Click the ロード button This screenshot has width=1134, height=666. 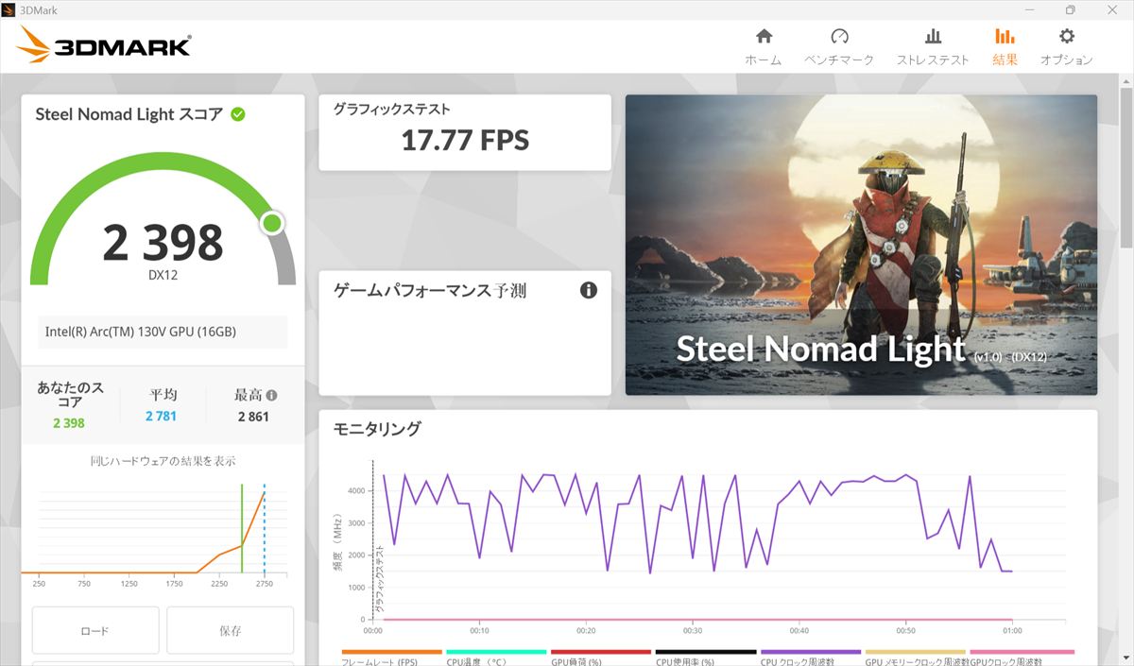pos(95,630)
